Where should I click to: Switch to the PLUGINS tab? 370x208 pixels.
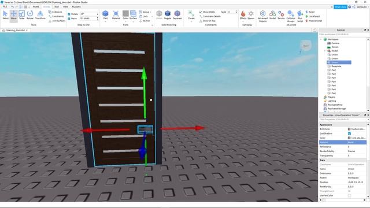pos(76,7)
